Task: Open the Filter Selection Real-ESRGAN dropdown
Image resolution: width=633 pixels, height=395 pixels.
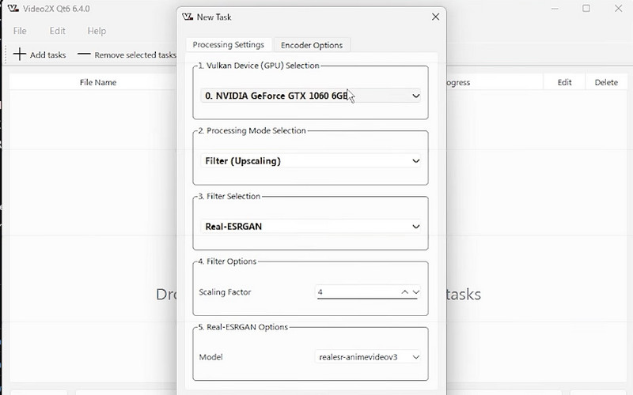Action: 312,227
